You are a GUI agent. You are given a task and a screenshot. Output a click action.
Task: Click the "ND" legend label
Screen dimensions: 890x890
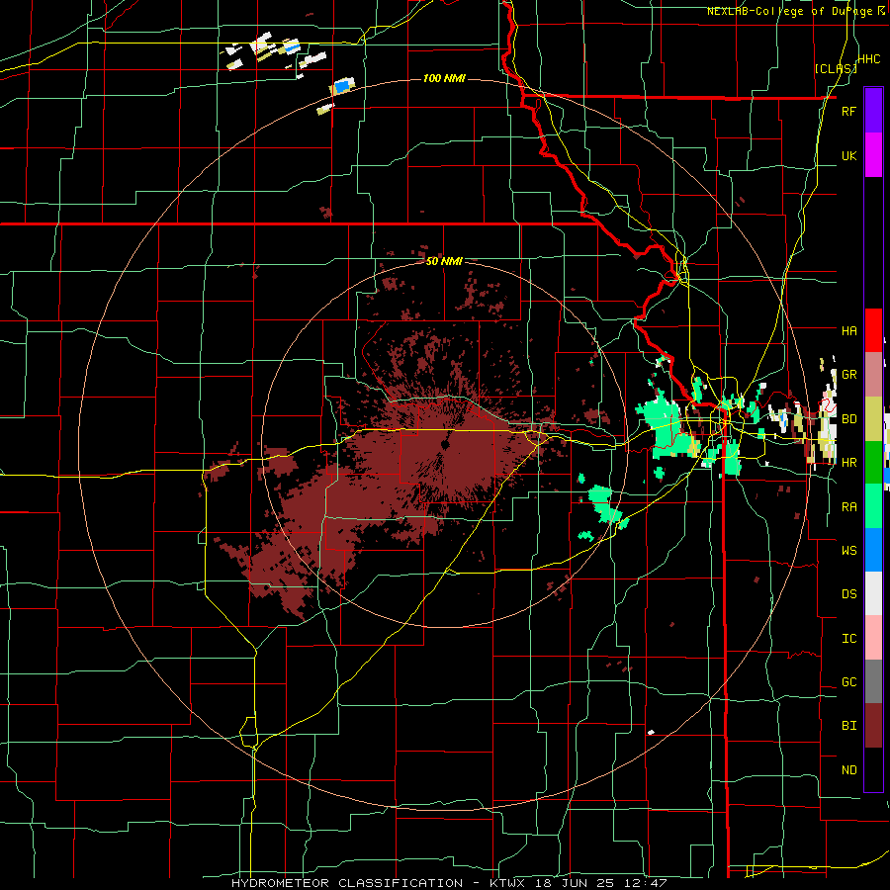[x=848, y=770]
